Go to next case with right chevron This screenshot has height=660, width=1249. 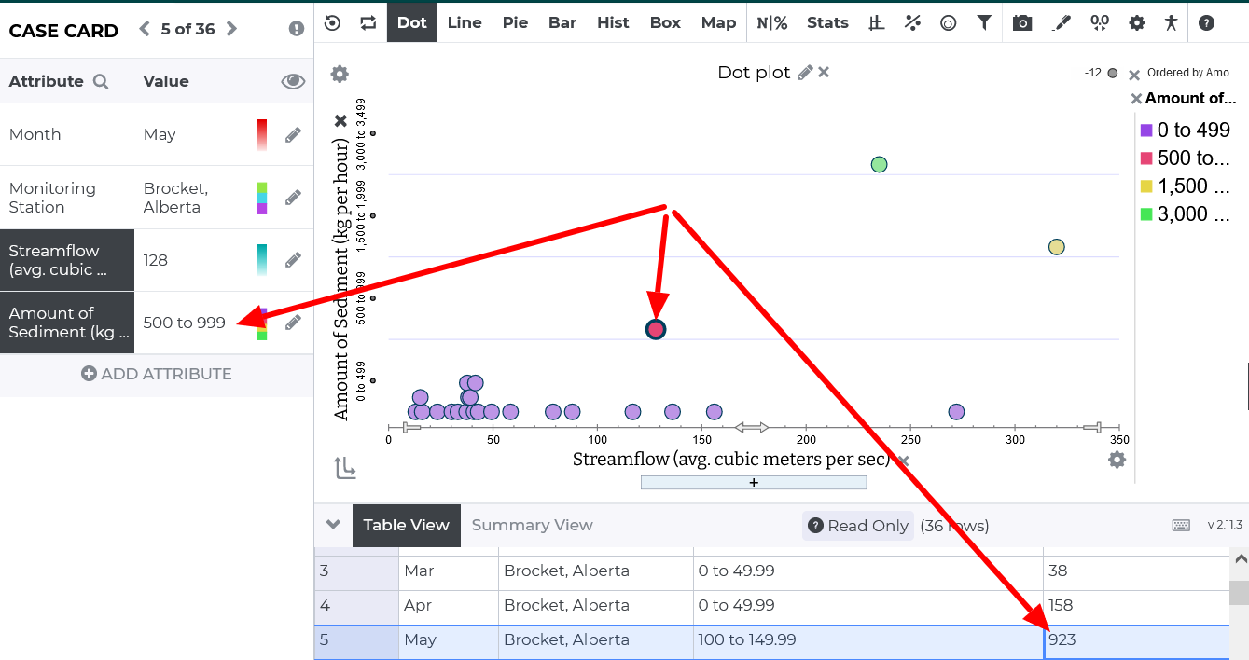231,29
